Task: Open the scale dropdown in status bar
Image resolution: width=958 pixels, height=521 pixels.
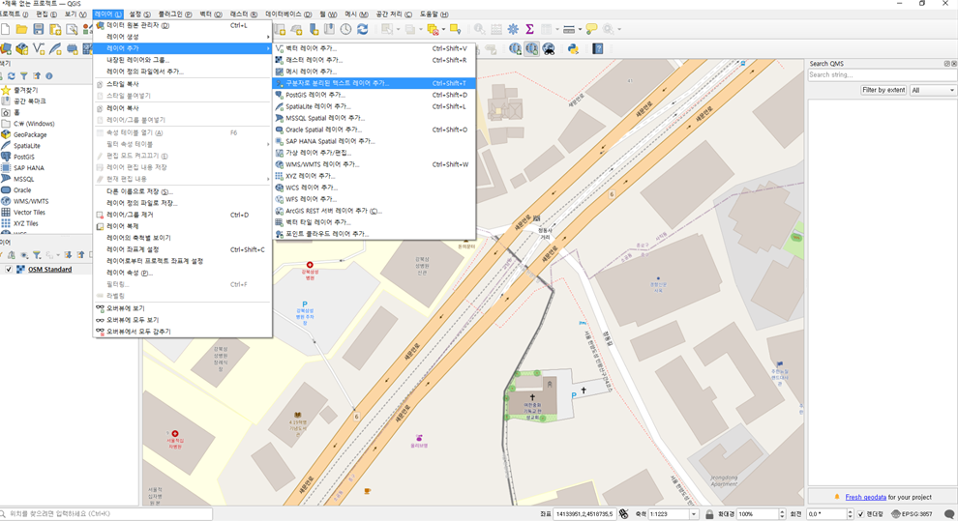Action: [x=694, y=514]
